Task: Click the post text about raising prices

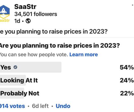Action: pyautogui.click(x=54, y=32)
